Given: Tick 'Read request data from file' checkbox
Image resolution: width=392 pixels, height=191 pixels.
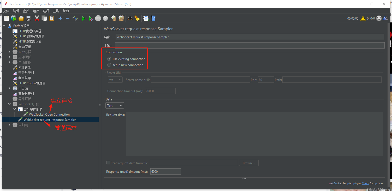Looking at the screenshot, I should (x=108, y=163).
